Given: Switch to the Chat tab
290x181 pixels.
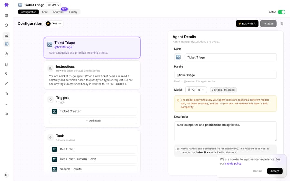Looking at the screenshot, I should pos(44,12).
